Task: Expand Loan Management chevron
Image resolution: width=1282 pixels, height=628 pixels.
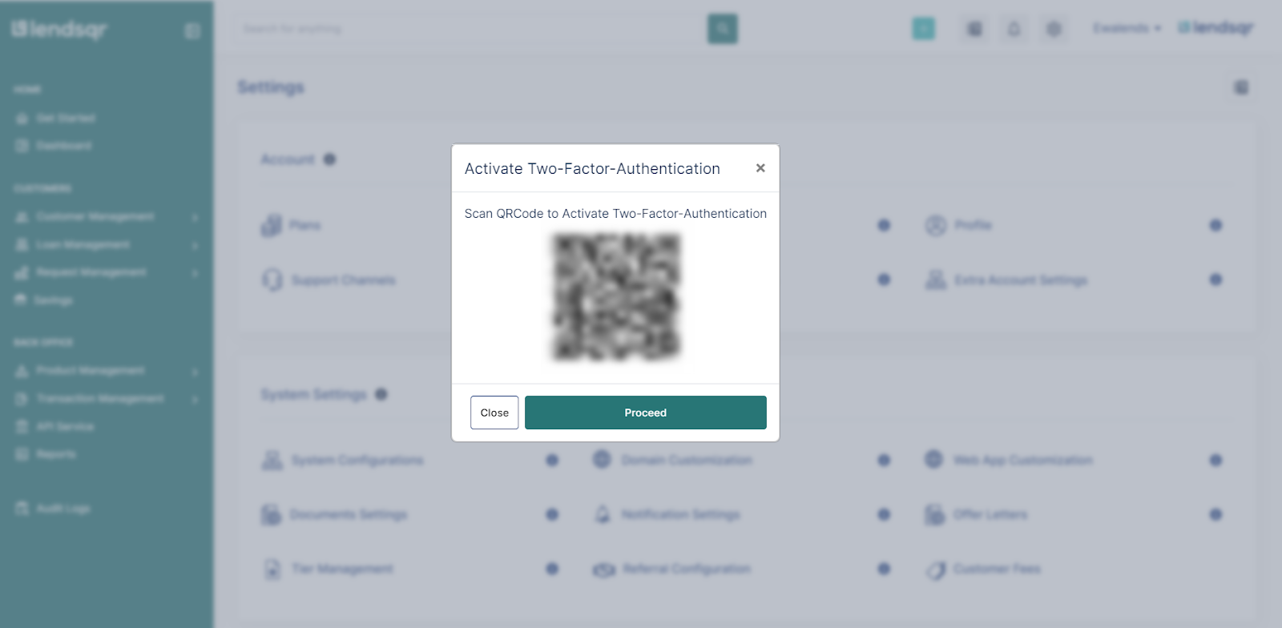Action: click(195, 245)
